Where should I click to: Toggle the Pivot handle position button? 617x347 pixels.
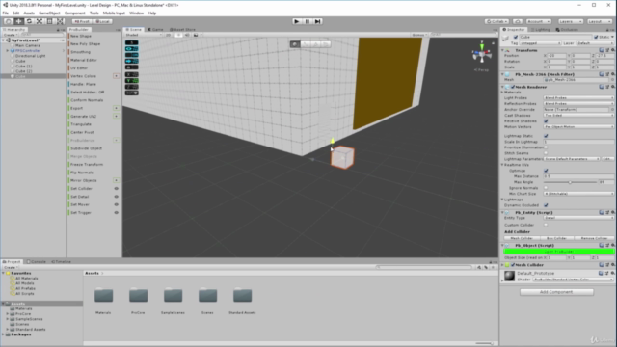coord(82,21)
